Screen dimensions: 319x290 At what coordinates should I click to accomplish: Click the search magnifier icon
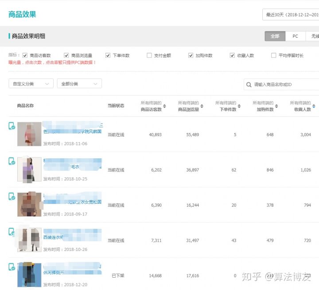pyautogui.click(x=249, y=84)
